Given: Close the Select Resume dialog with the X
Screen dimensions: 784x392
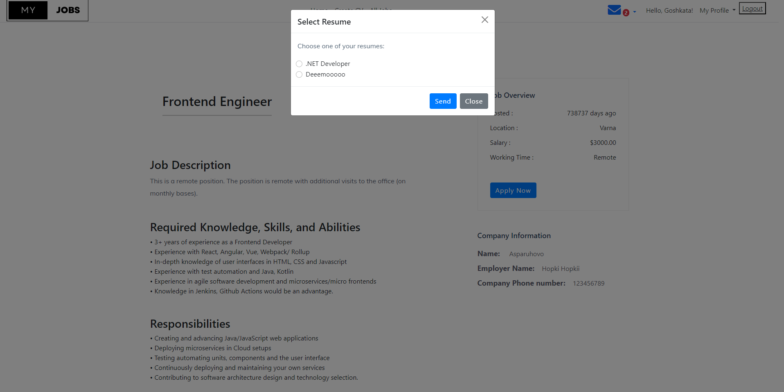Looking at the screenshot, I should [484, 20].
